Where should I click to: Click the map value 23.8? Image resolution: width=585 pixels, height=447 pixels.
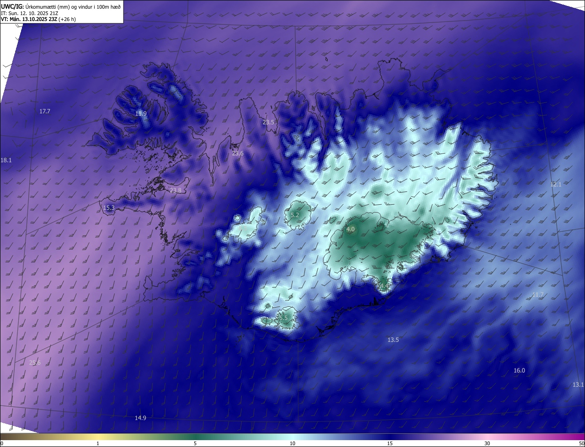pos(175,190)
